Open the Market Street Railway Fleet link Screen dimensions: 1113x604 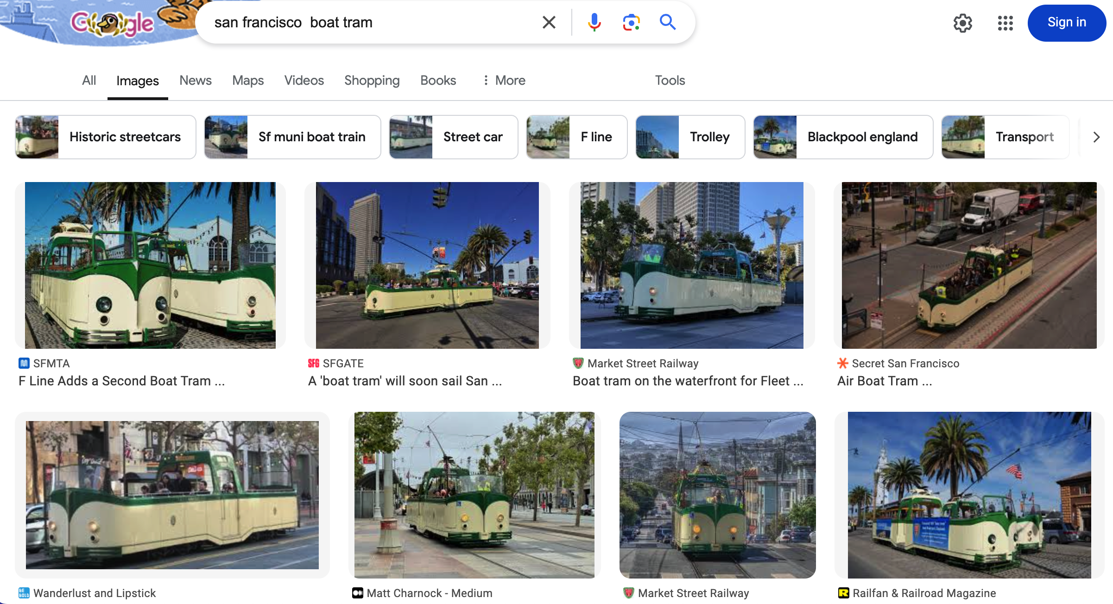coord(688,381)
